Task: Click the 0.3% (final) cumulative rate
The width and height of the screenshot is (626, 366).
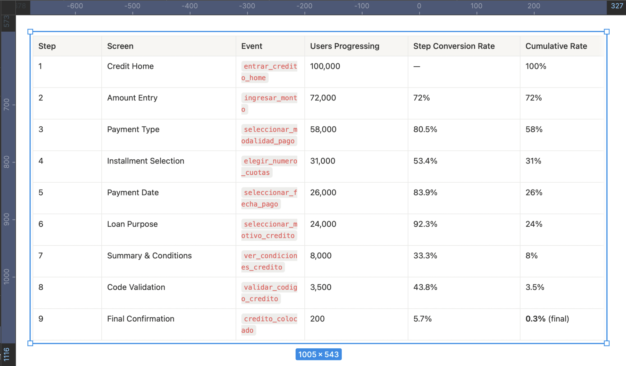Action: 547,319
